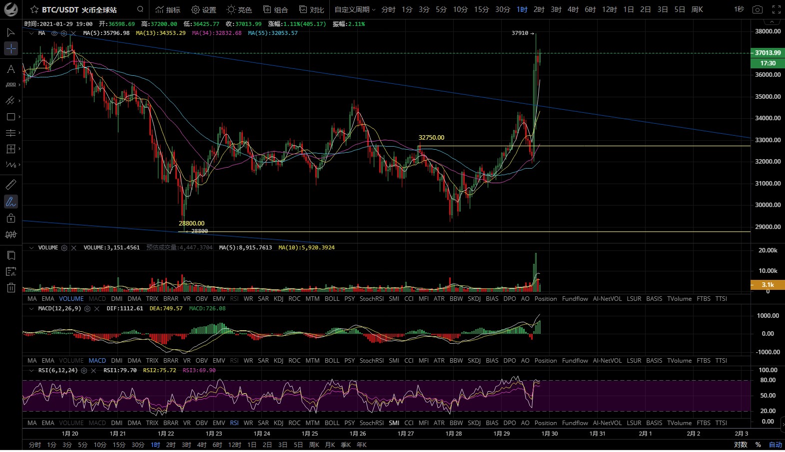
Task: Open settings for the MA indicator
Action: click(x=64, y=33)
